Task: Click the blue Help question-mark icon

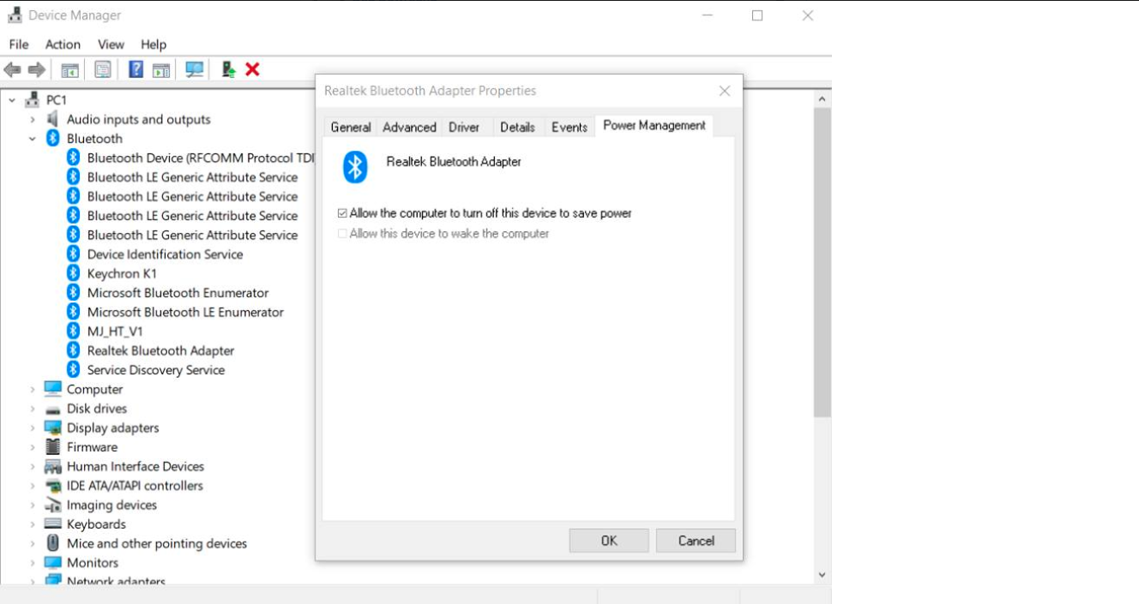Action: [x=136, y=70]
